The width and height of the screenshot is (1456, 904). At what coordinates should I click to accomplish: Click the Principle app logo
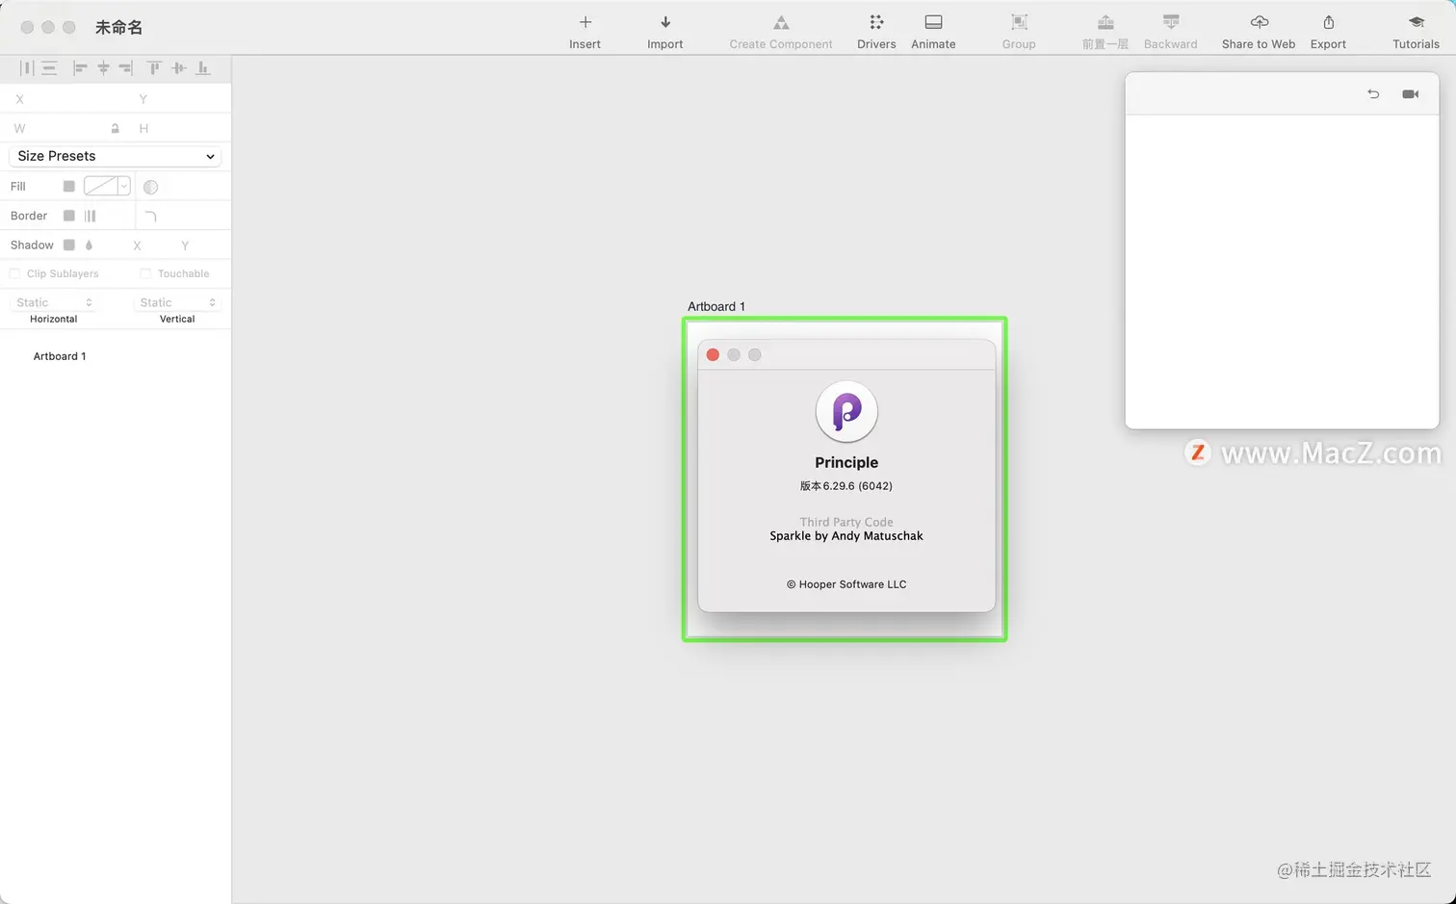click(x=846, y=411)
